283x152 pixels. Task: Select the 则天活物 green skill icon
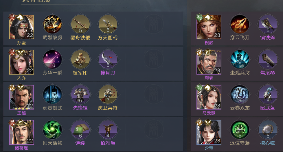52,130
